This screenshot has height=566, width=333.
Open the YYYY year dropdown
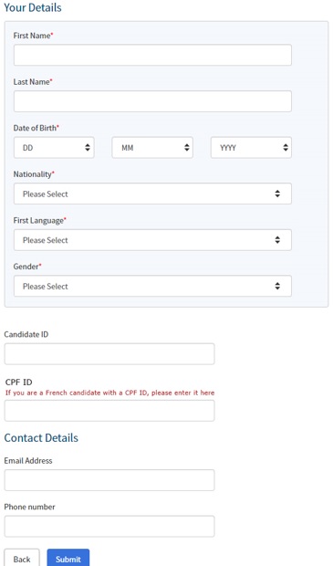(251, 148)
